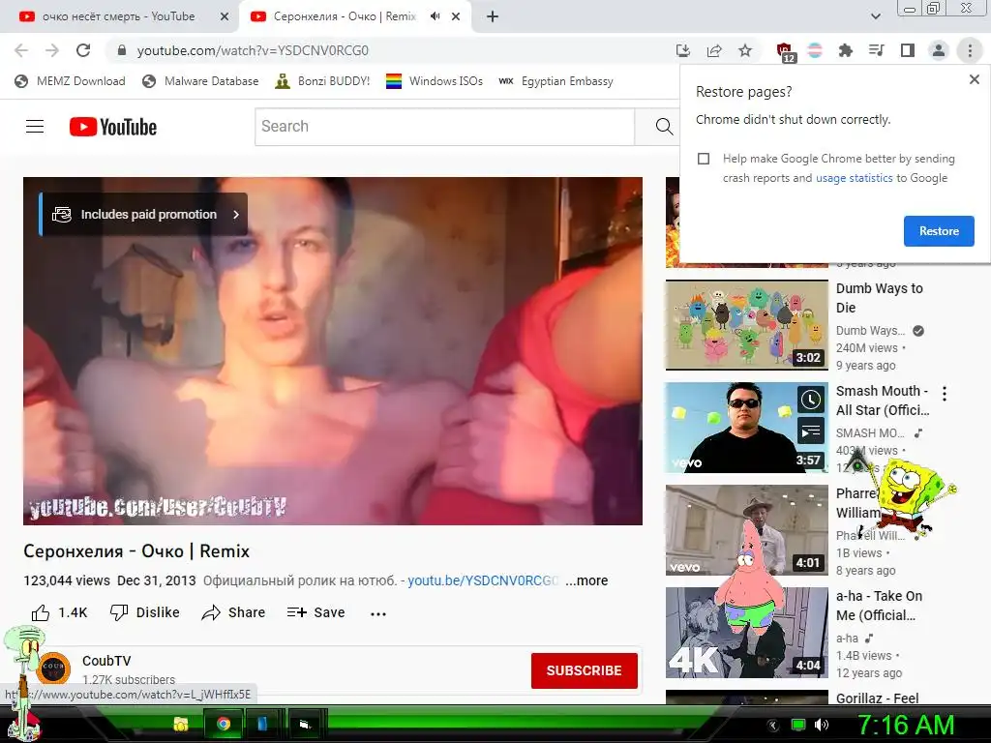Open Bonzi BUDDY! bookmark
The height and width of the screenshot is (743, 991).
pyautogui.click(x=323, y=81)
